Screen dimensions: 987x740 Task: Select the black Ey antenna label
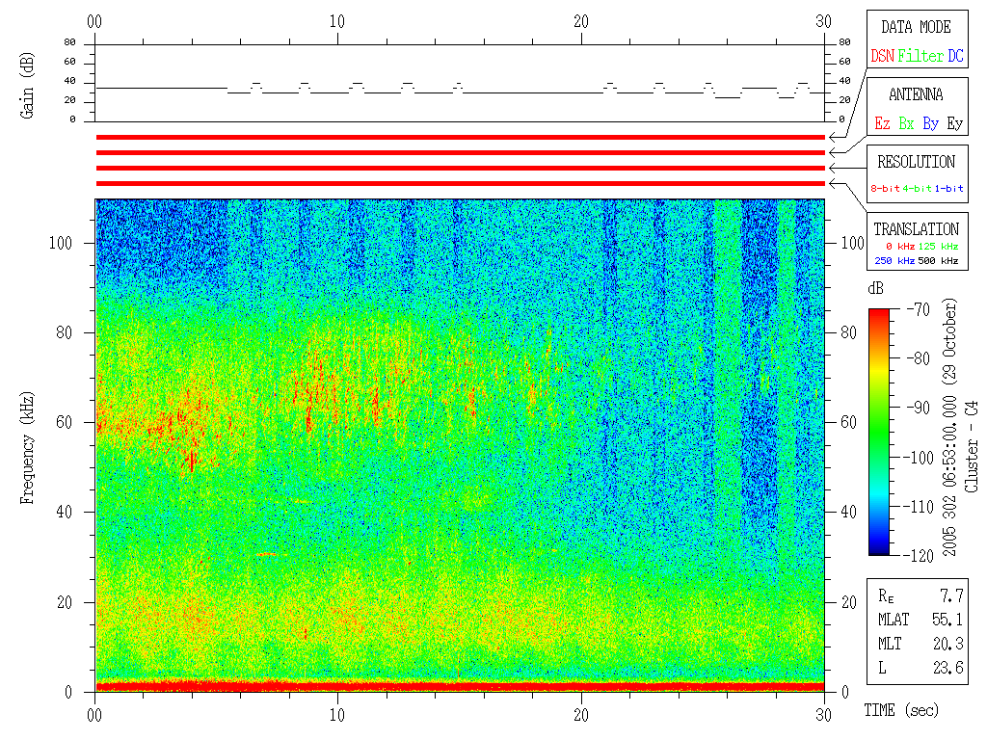[x=955, y=123]
